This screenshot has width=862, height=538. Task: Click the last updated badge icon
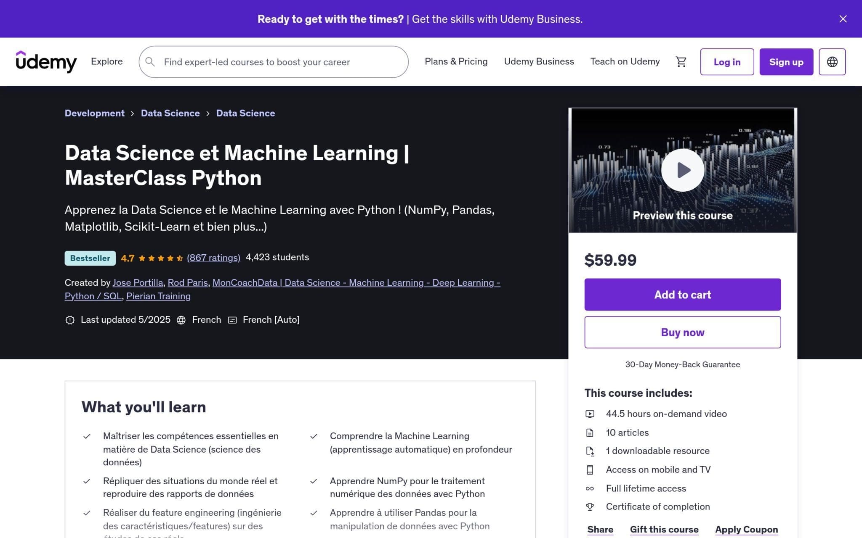tap(70, 320)
